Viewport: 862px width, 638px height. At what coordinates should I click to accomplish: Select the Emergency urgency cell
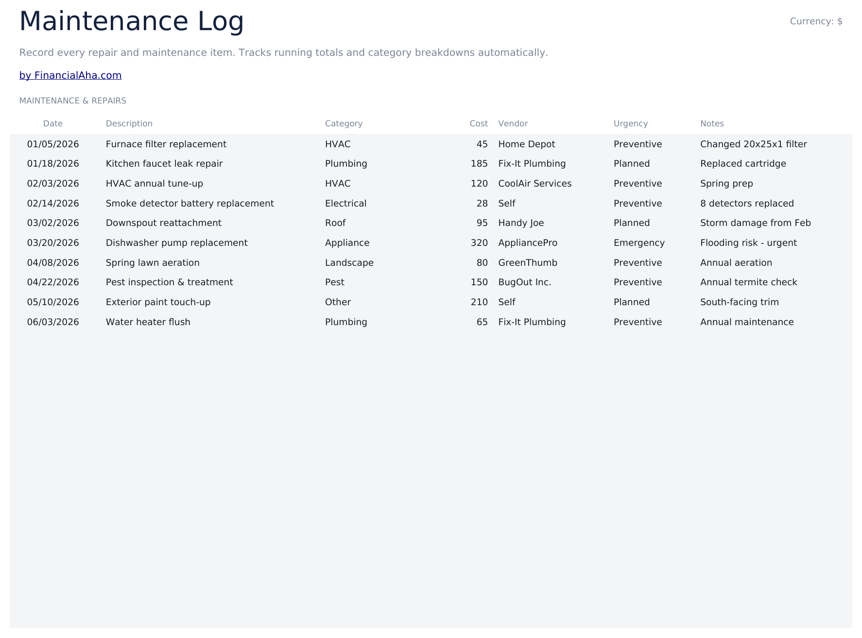point(639,243)
